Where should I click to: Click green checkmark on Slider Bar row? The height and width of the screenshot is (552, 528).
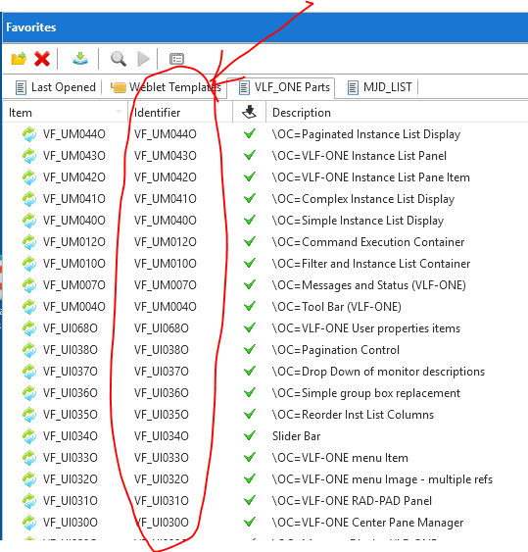[250, 435]
